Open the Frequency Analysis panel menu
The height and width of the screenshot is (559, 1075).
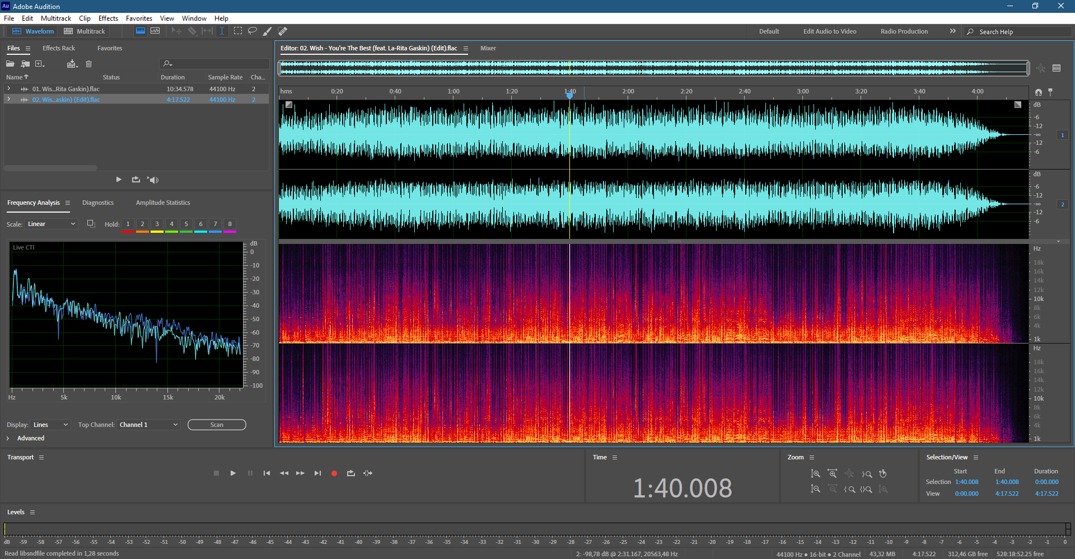point(68,203)
